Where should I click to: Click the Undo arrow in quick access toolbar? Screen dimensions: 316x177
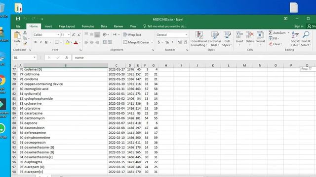(25, 19)
